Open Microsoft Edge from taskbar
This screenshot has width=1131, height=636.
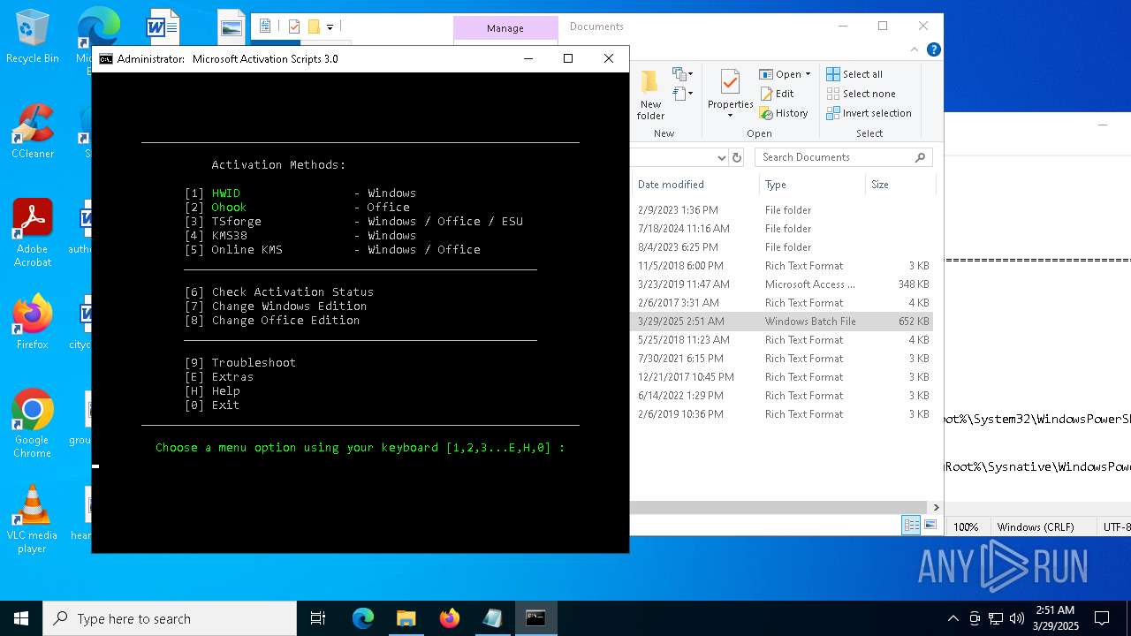363,618
